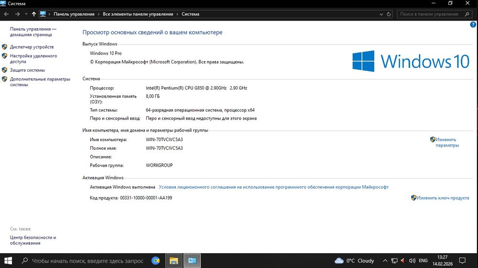
Task: Open the notification center icon
Action: click(x=462, y=261)
